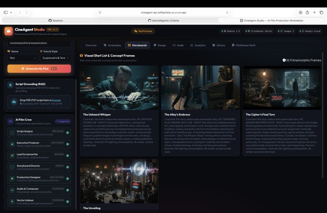Click the Imagen 3 status badge

286,31
